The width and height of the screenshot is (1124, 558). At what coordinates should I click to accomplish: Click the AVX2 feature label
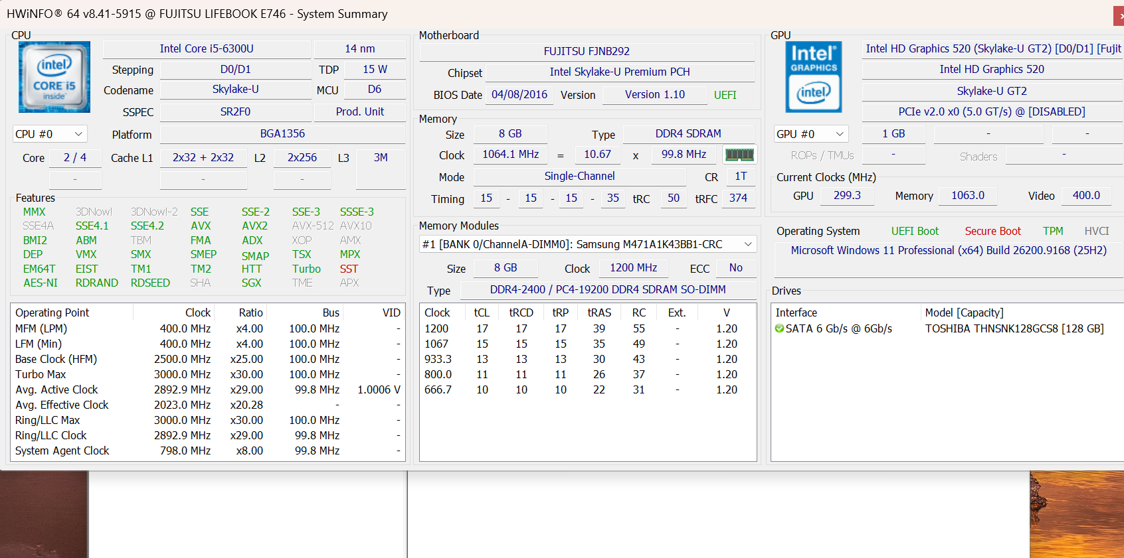tap(255, 226)
